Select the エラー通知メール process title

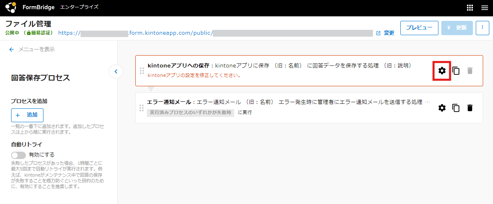tap(169, 102)
